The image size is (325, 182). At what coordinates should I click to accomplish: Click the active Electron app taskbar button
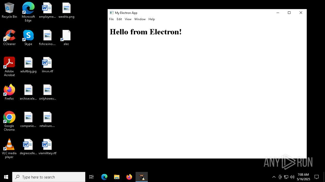pyautogui.click(x=142, y=177)
